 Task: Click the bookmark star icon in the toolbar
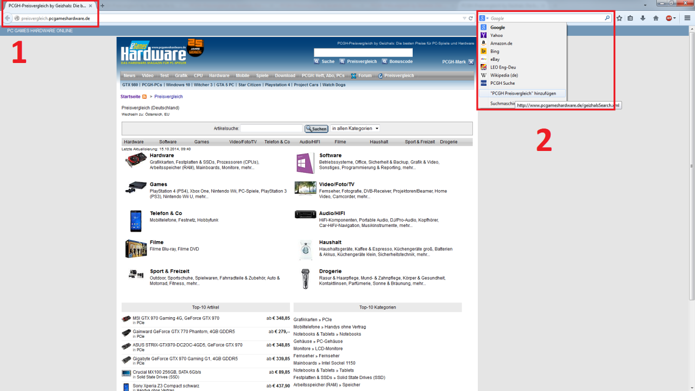[619, 18]
